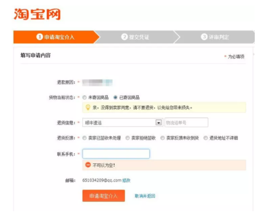Click the 退货反馈 field label
This screenshot has height=218, width=262.
[66, 138]
